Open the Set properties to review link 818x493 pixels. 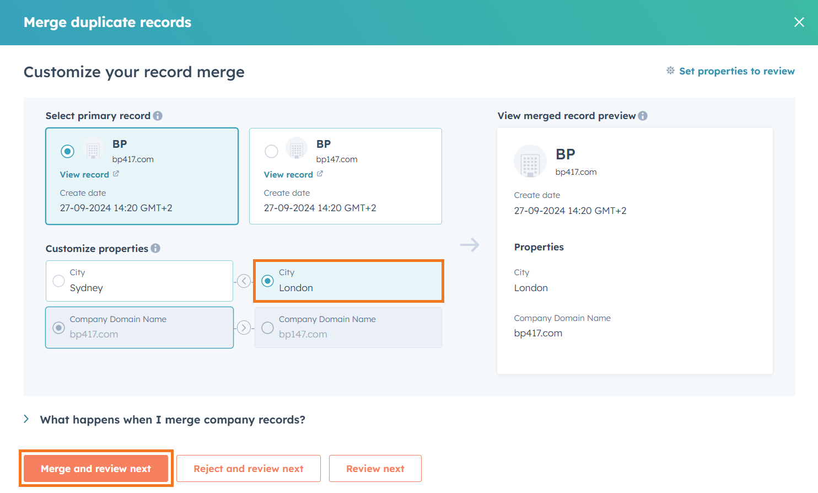[737, 71]
